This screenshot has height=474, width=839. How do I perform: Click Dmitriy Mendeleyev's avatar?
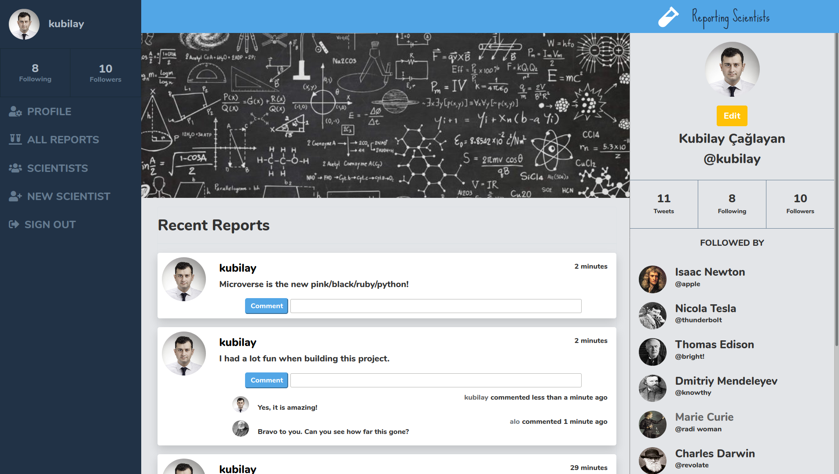point(652,388)
